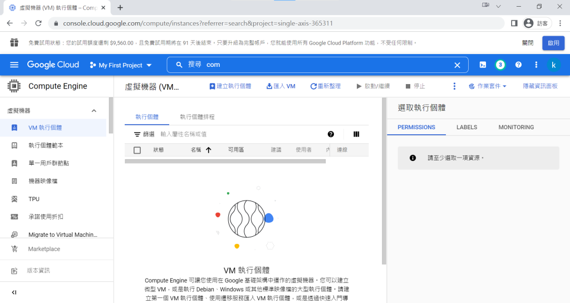Collapse the 虛擬機器 sidebar section
This screenshot has height=303, width=570.
94,111
